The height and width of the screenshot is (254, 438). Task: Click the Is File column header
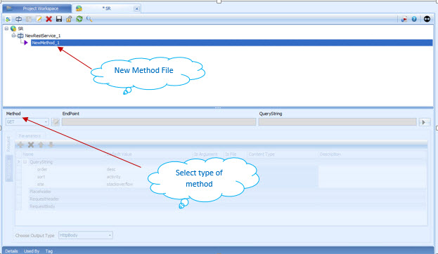[x=231, y=154]
